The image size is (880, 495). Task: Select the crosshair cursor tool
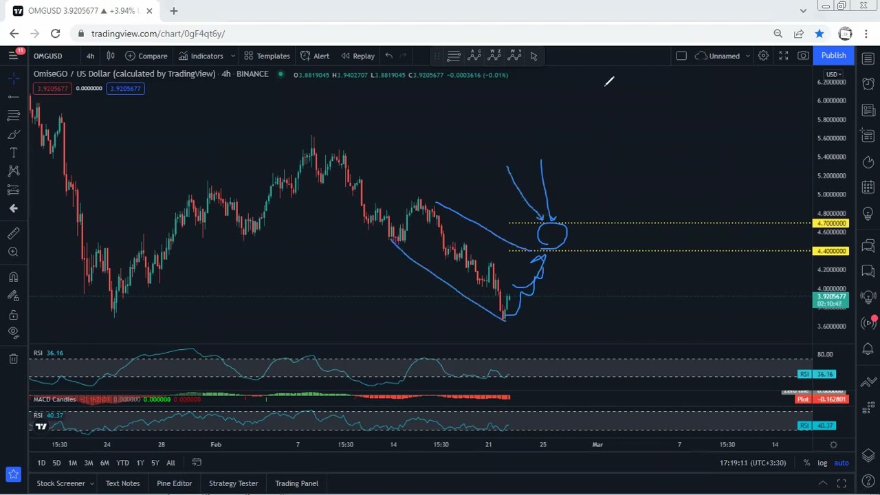coord(13,80)
